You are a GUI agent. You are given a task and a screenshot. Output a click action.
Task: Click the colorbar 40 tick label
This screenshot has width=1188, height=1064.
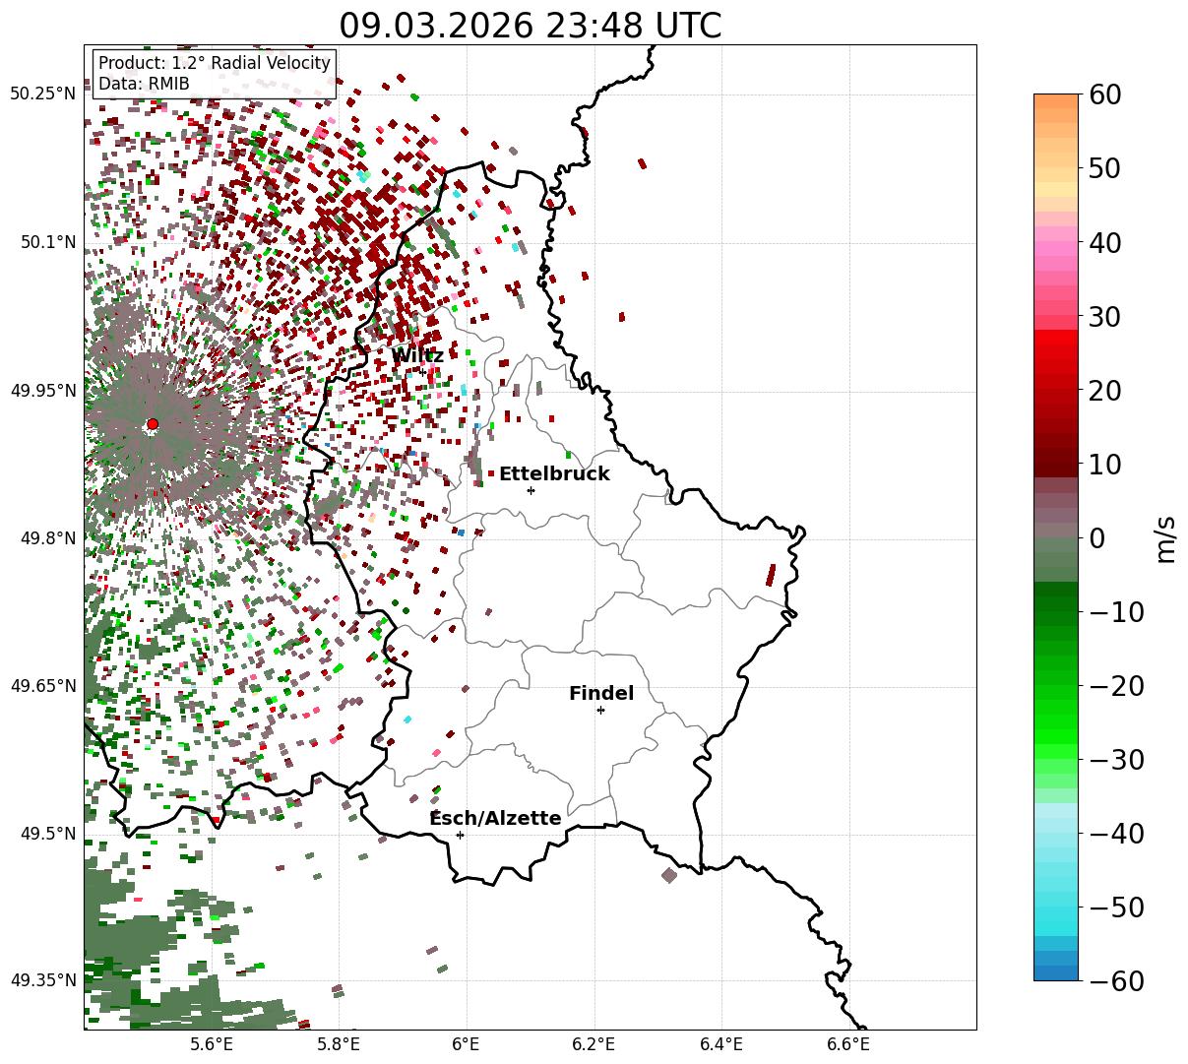coord(1103,242)
